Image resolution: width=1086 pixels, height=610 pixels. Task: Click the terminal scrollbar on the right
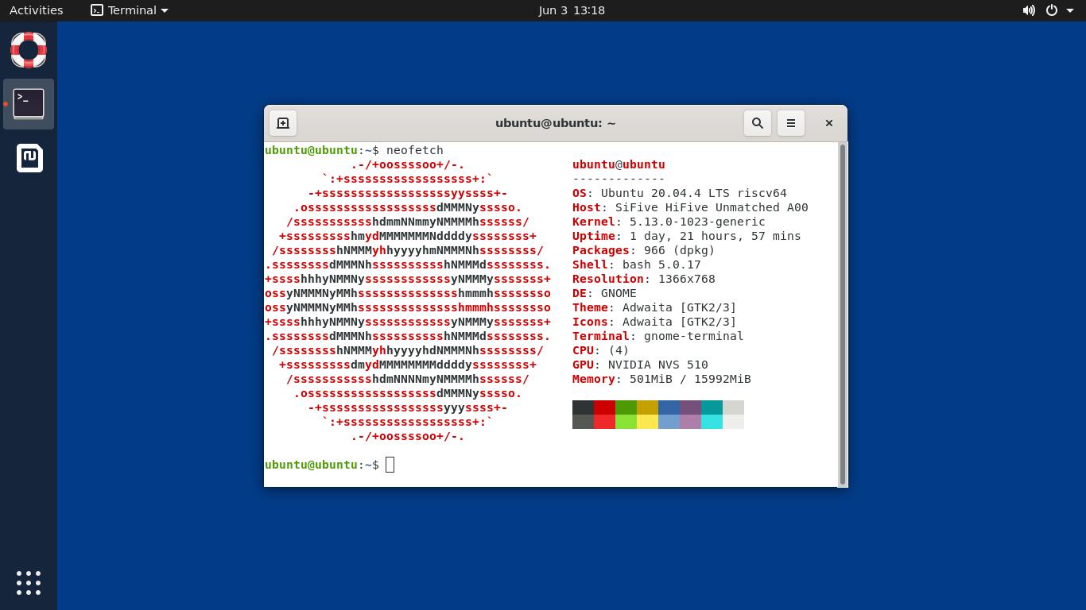(x=843, y=310)
